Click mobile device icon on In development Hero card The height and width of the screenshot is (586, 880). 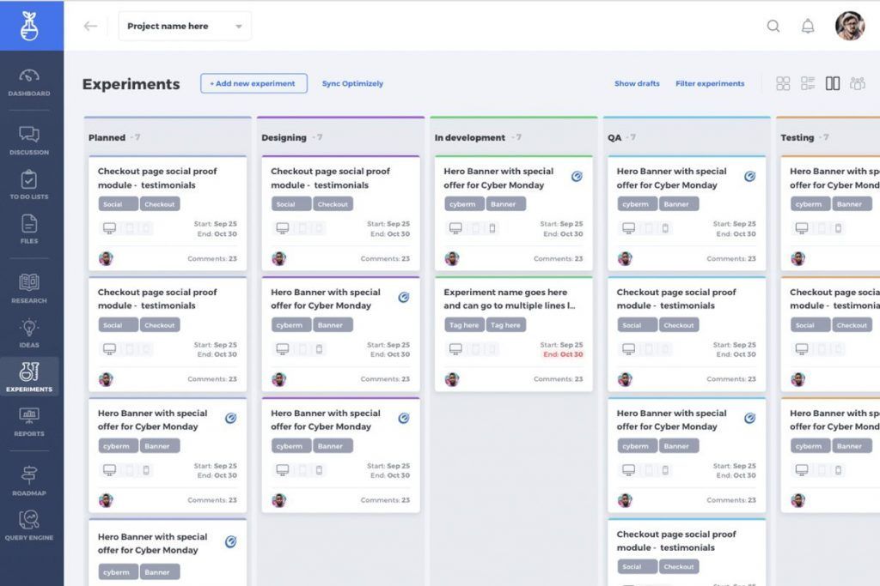pos(492,228)
